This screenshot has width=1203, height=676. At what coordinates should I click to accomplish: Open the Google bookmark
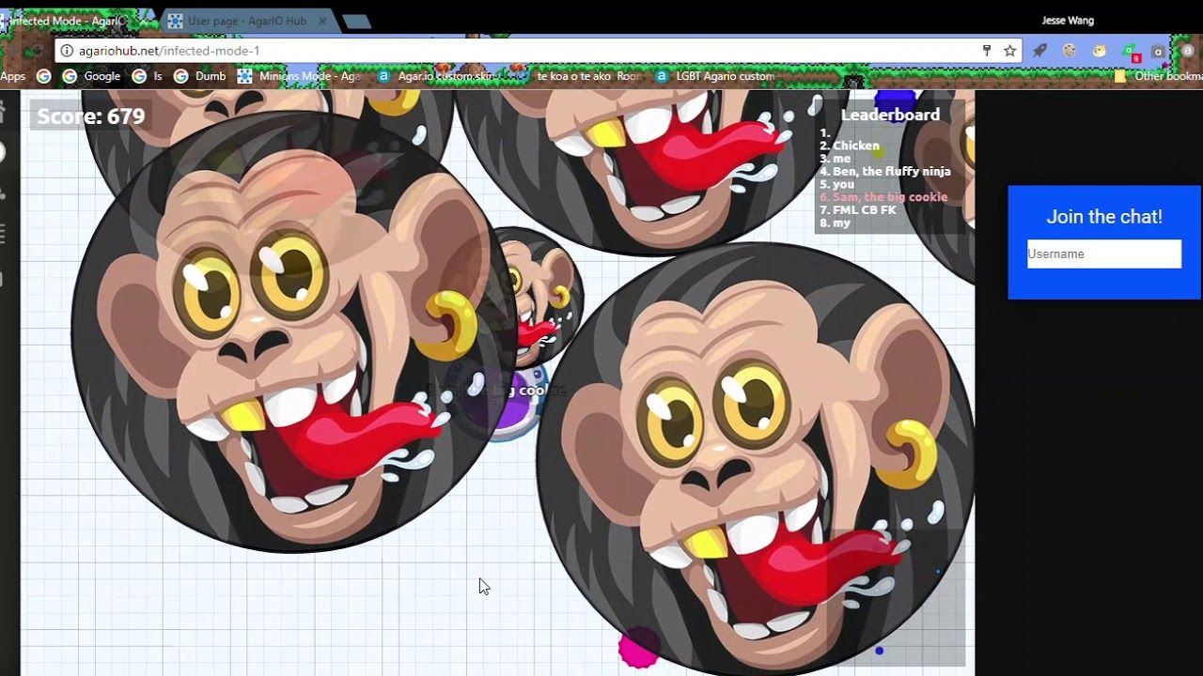pos(93,76)
